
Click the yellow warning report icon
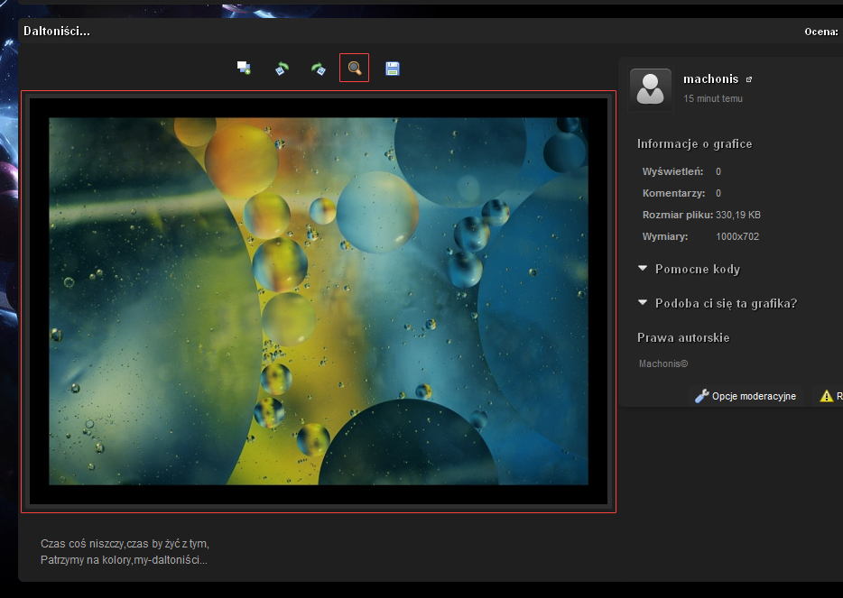pos(826,396)
